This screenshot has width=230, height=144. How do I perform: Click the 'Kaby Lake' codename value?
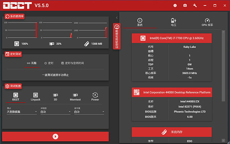pos(189,47)
